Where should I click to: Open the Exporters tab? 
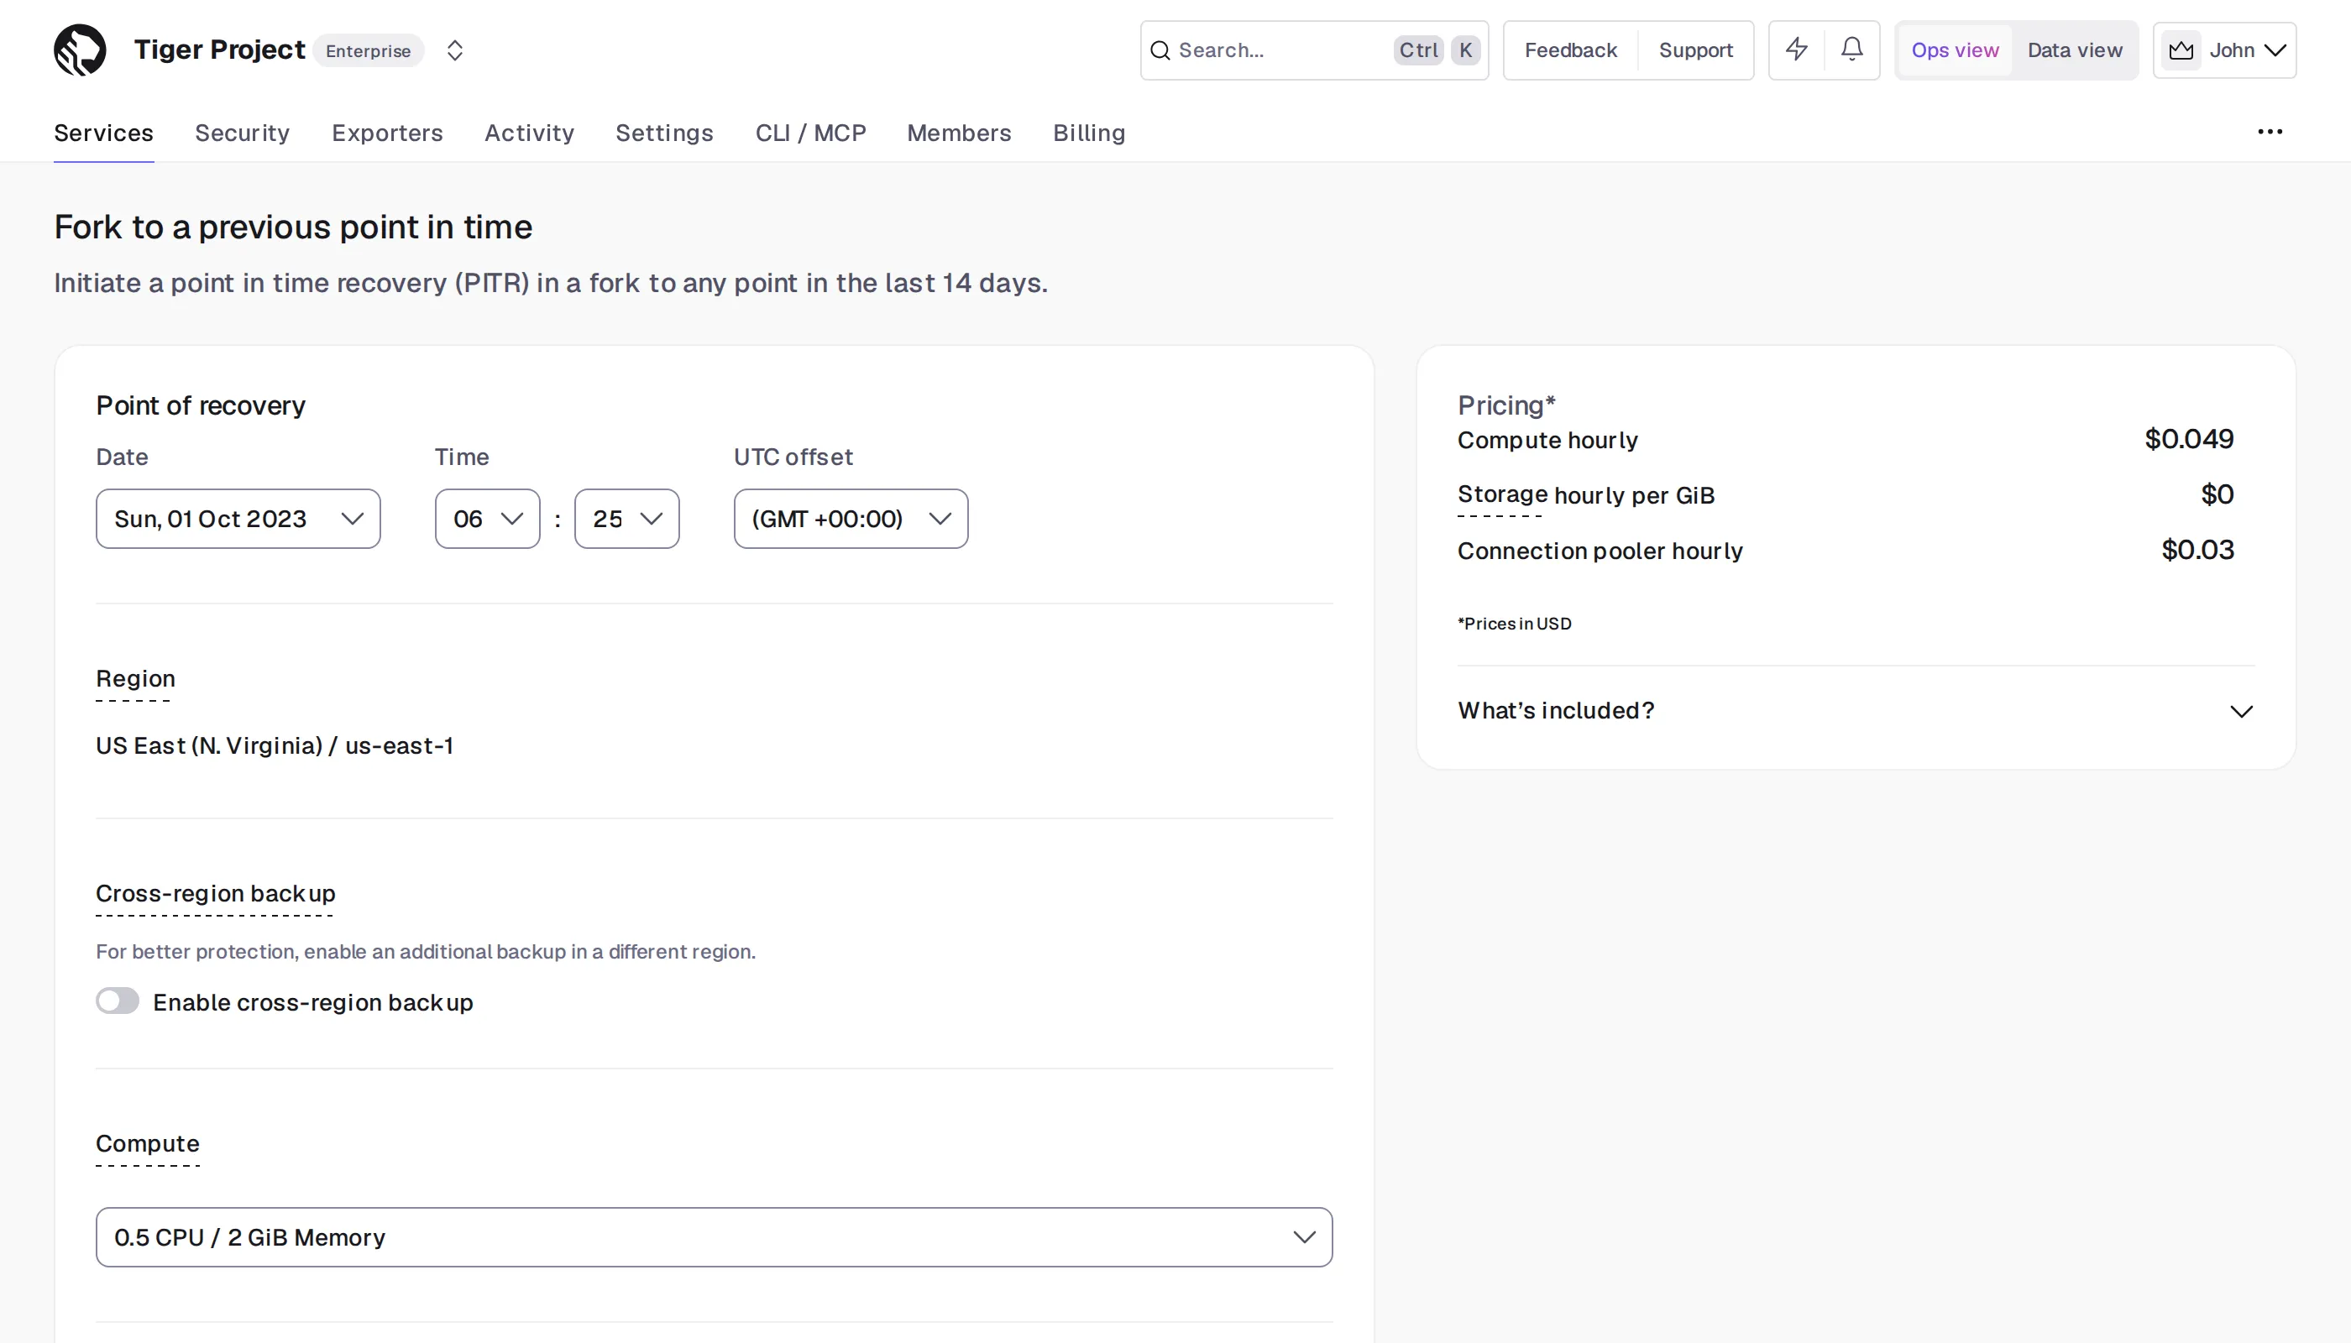[x=388, y=133]
